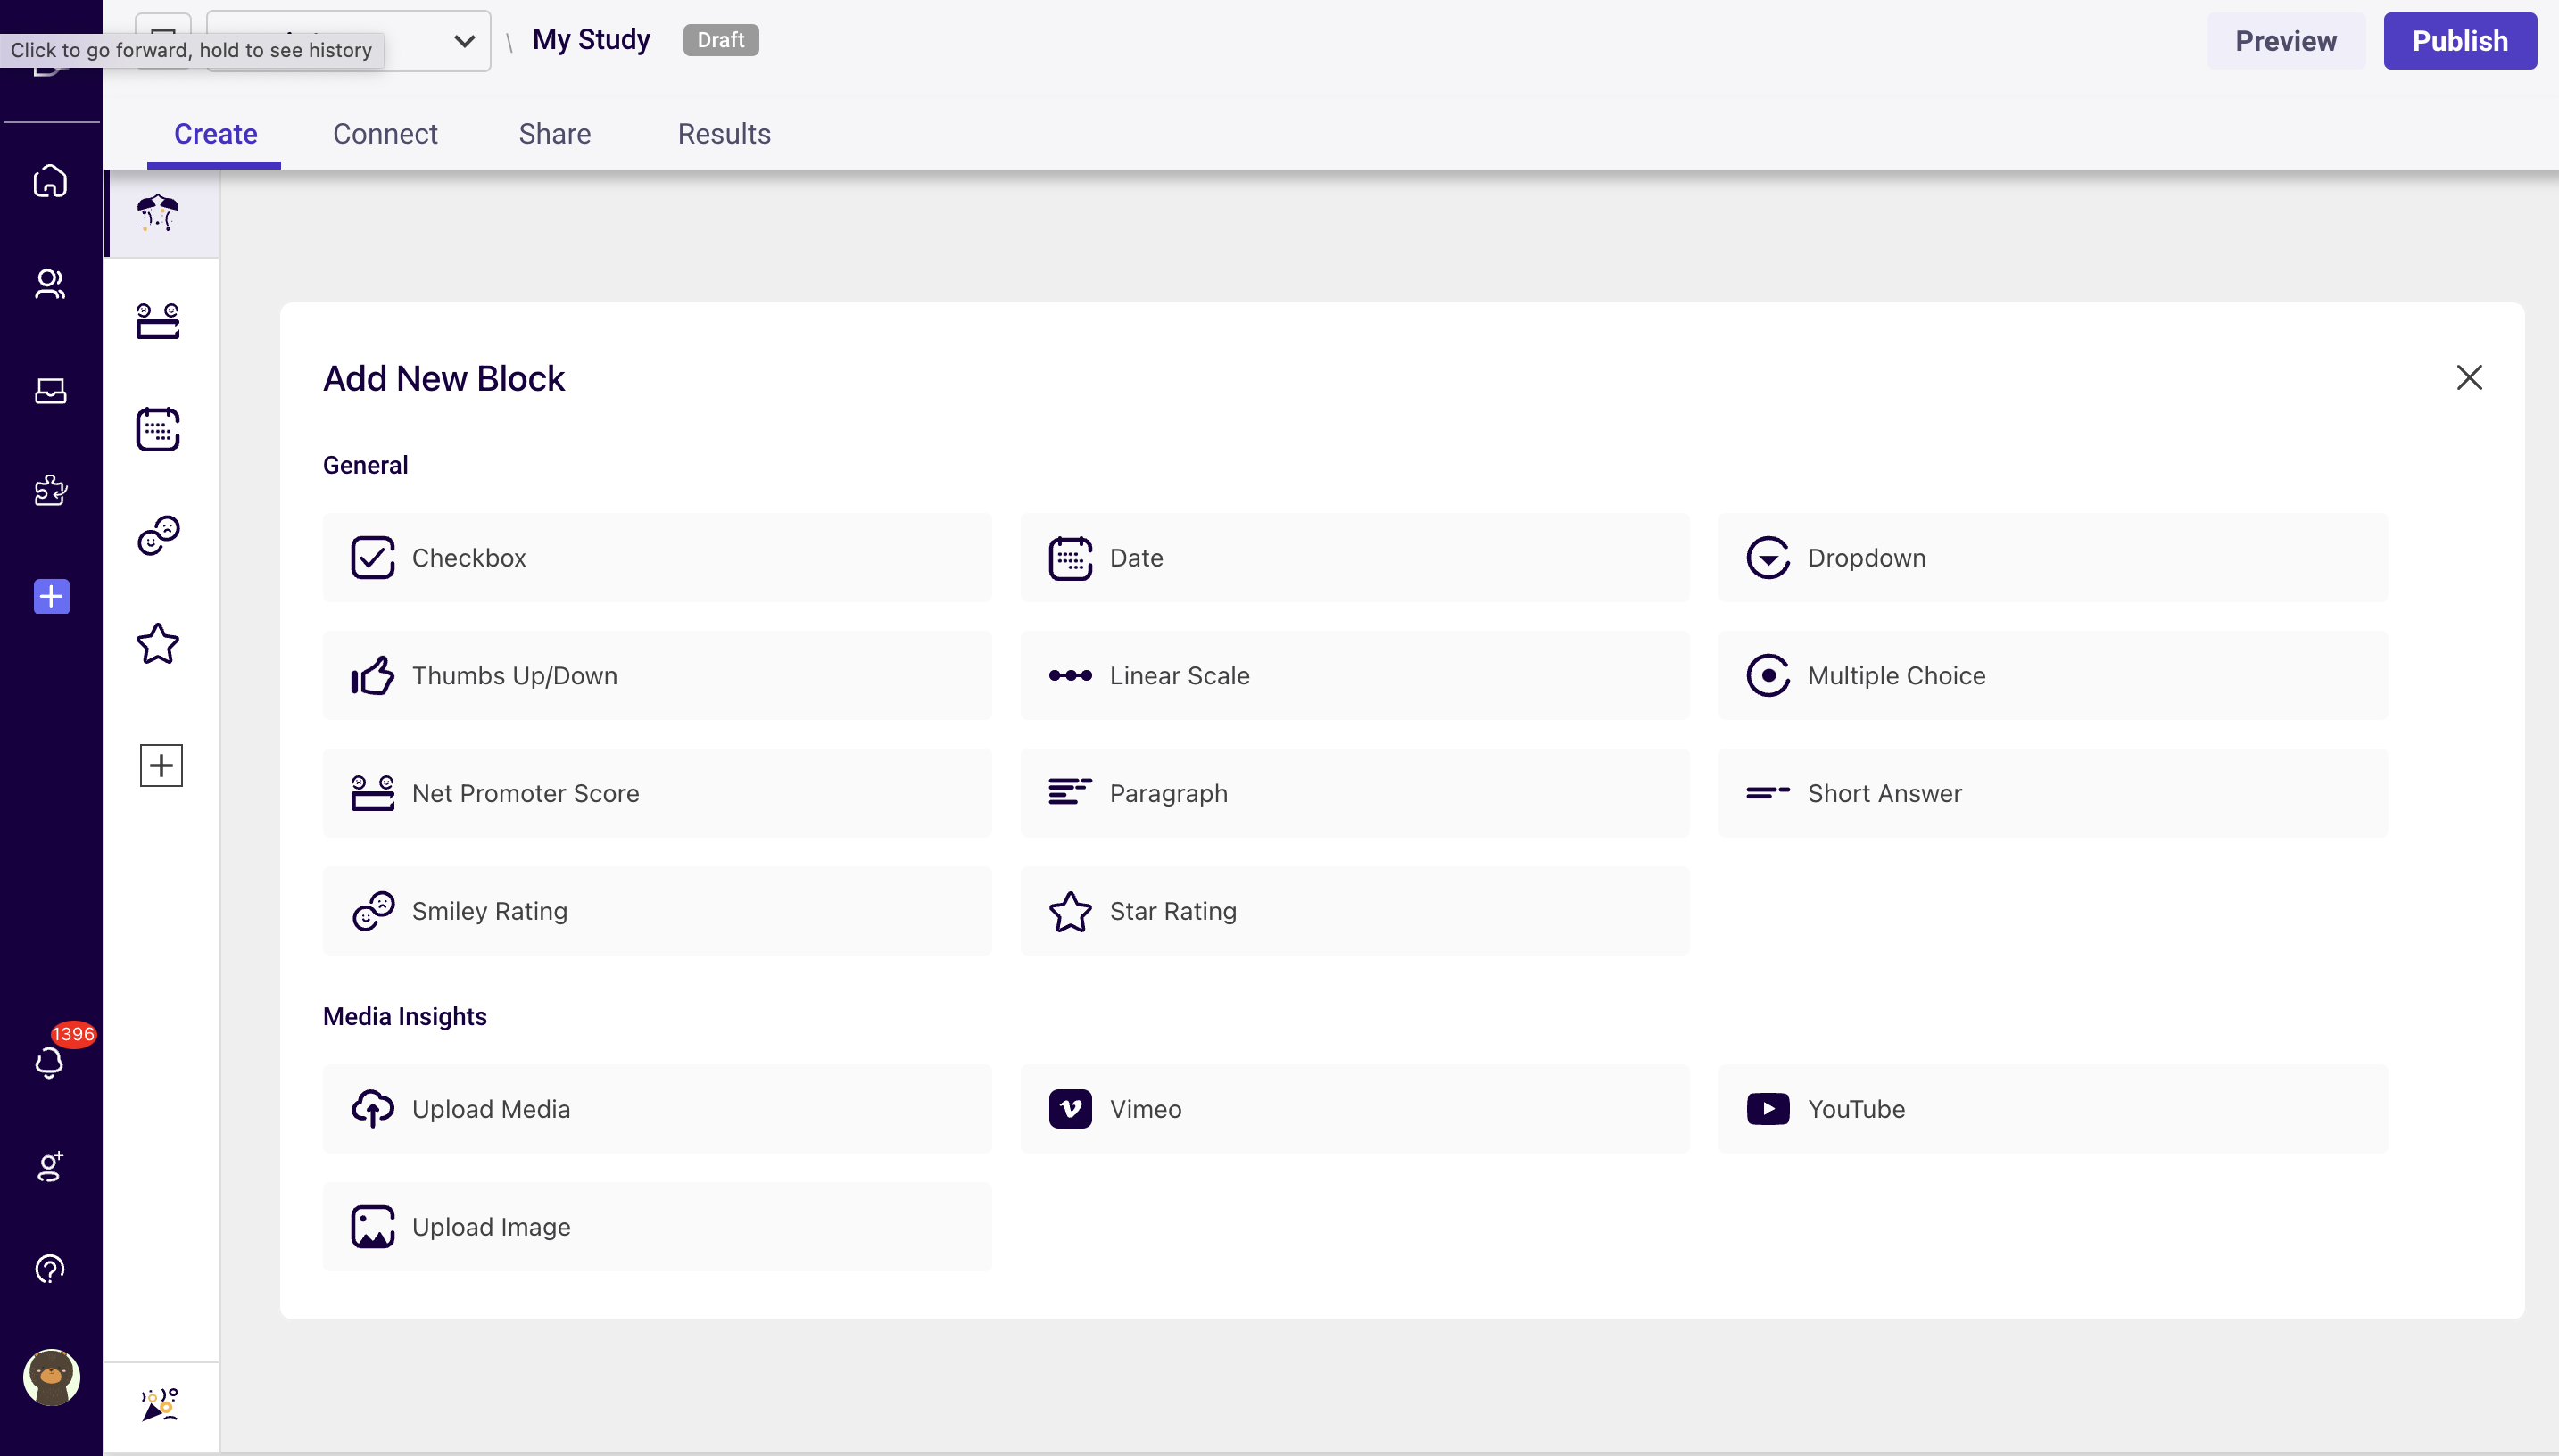The image size is (2559, 1456).
Task: Select the Net Promoter Score block in the block strip
Action: coord(158,321)
